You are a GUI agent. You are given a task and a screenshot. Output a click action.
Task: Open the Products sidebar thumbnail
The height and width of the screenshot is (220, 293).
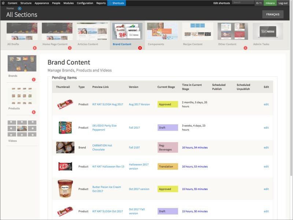(22, 96)
